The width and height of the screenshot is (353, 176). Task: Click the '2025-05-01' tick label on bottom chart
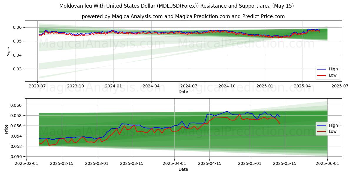250,164
